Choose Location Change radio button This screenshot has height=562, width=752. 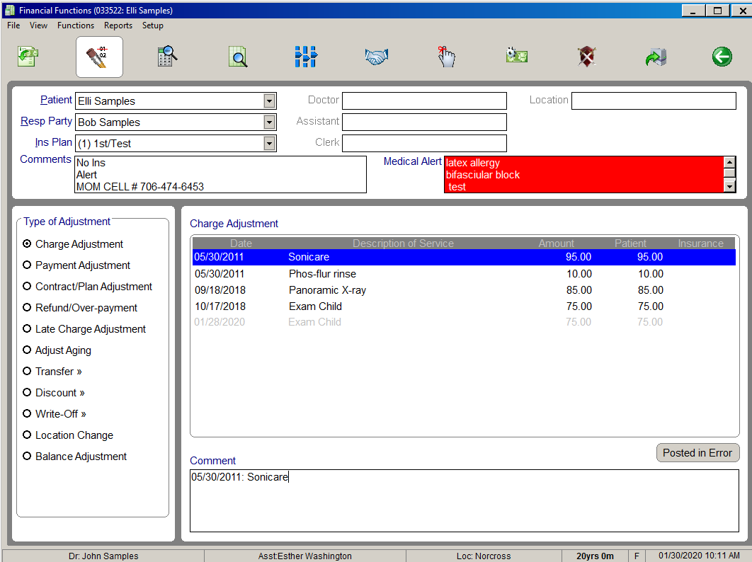point(27,435)
